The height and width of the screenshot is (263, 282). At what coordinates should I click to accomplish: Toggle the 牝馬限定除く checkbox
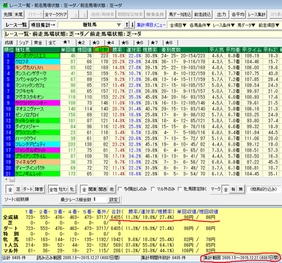[180, 189]
